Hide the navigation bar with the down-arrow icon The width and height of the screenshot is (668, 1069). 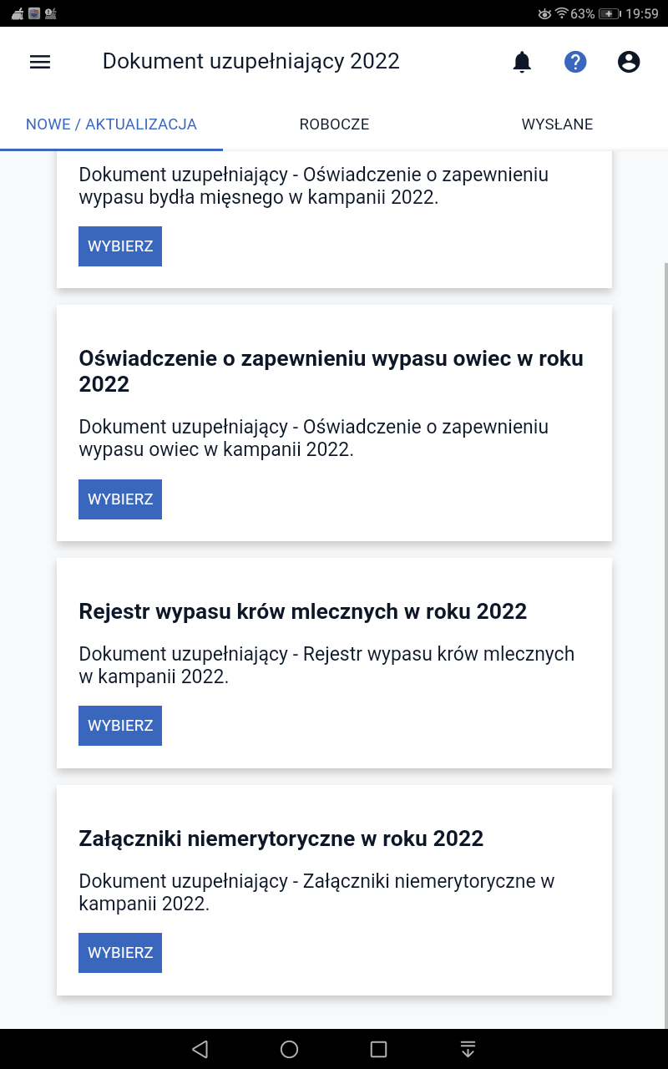[468, 1049]
